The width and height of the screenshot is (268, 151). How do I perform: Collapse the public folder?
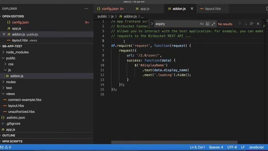click(x=46, y=58)
